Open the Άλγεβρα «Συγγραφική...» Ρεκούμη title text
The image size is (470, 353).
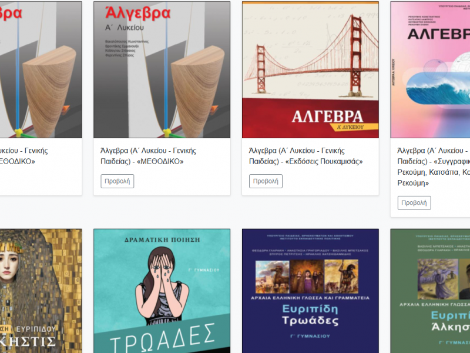pos(433,167)
